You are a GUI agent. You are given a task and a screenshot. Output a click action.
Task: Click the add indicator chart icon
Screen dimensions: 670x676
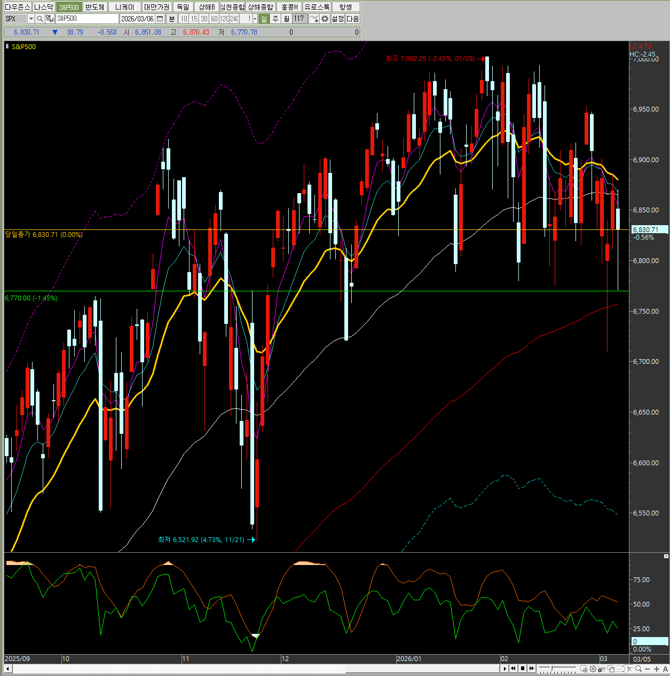pyautogui.click(x=314, y=19)
